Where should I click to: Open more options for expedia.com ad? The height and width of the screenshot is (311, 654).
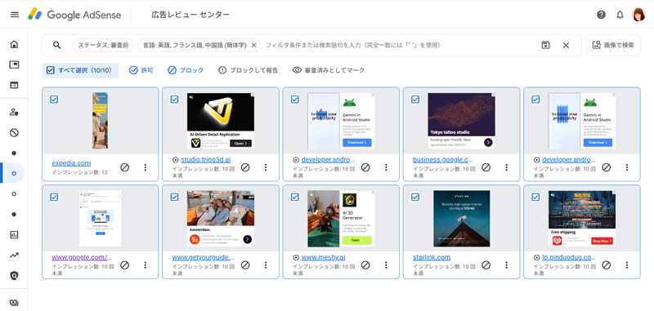[146, 167]
